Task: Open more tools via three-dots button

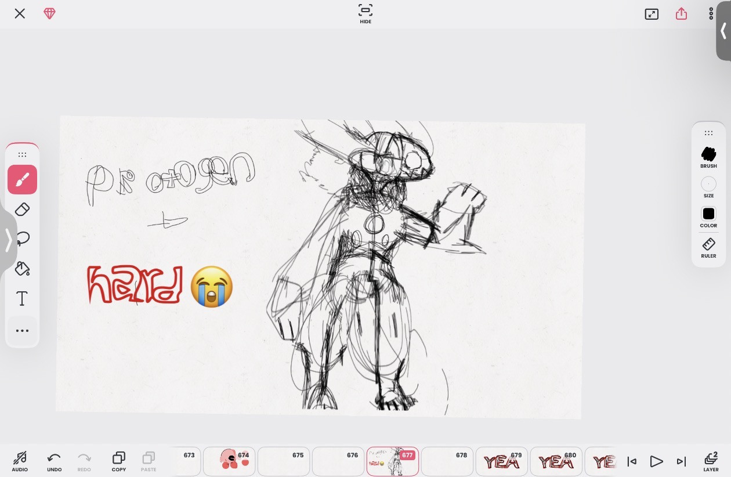Action: coord(22,331)
